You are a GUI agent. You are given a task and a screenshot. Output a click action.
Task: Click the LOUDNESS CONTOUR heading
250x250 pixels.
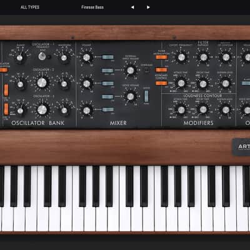pos(202,96)
